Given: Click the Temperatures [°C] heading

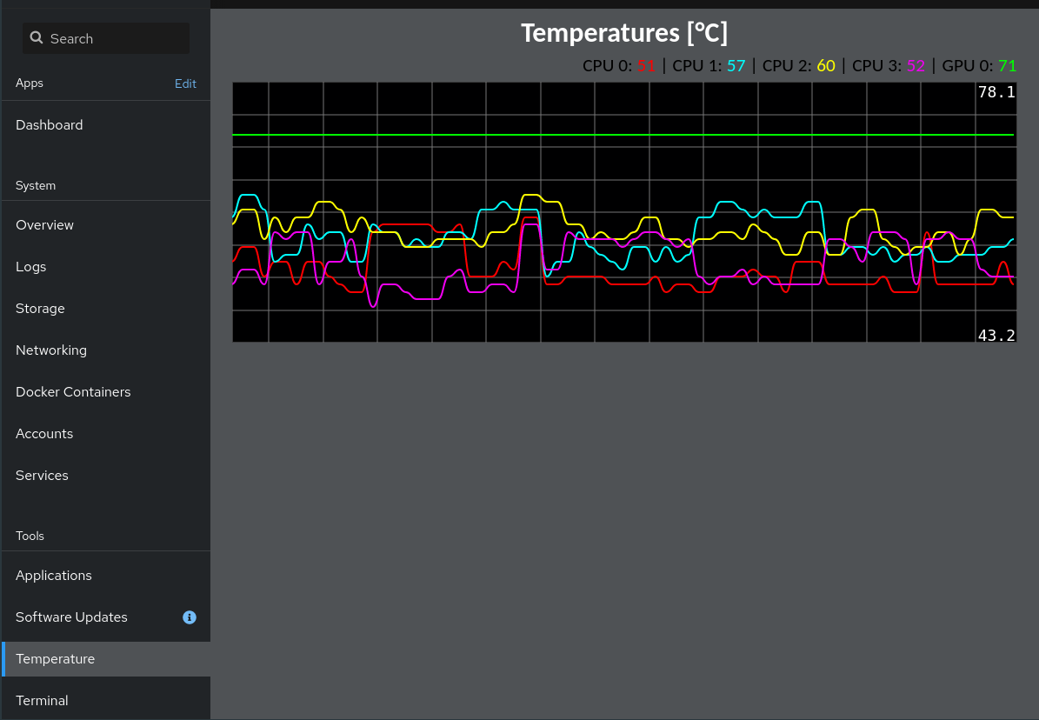Looking at the screenshot, I should 624,33.
